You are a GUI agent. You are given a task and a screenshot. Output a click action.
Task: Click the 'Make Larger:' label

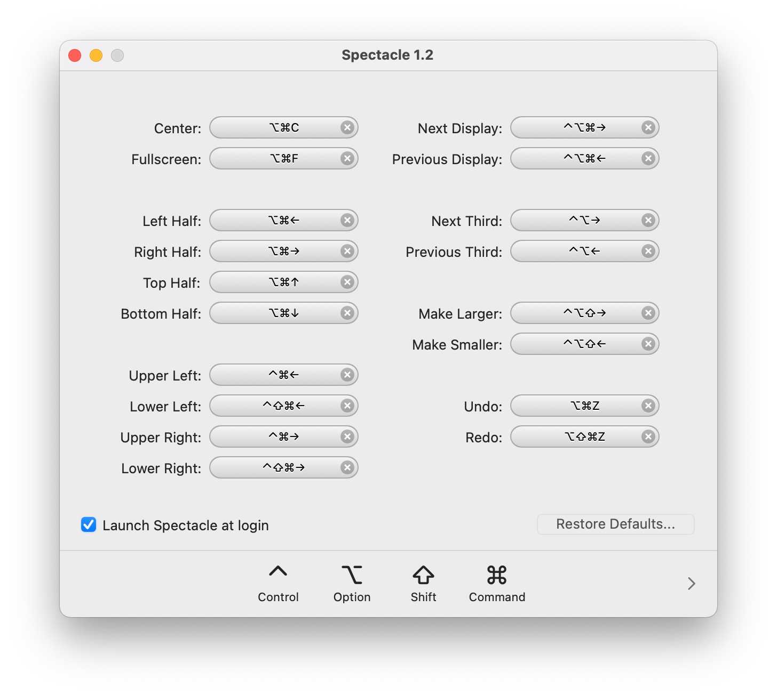coord(461,314)
